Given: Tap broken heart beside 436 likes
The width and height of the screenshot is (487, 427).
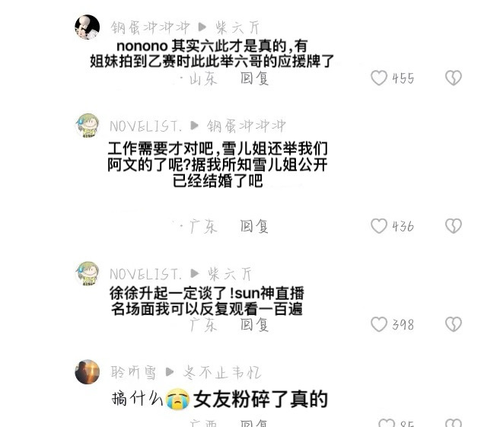Looking at the screenshot, I should [x=454, y=226].
